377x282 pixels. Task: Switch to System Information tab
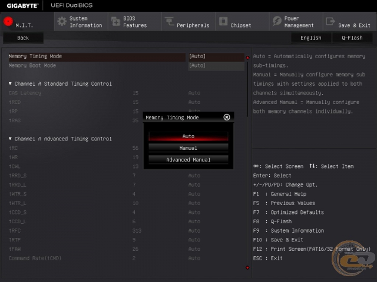(x=81, y=22)
